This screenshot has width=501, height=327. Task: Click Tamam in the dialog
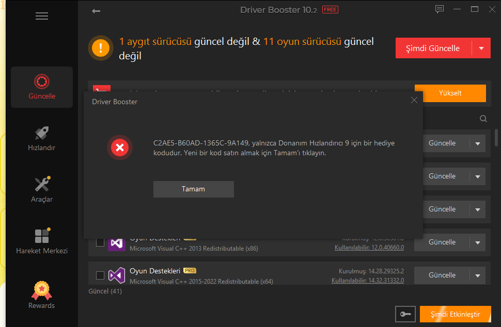point(194,189)
